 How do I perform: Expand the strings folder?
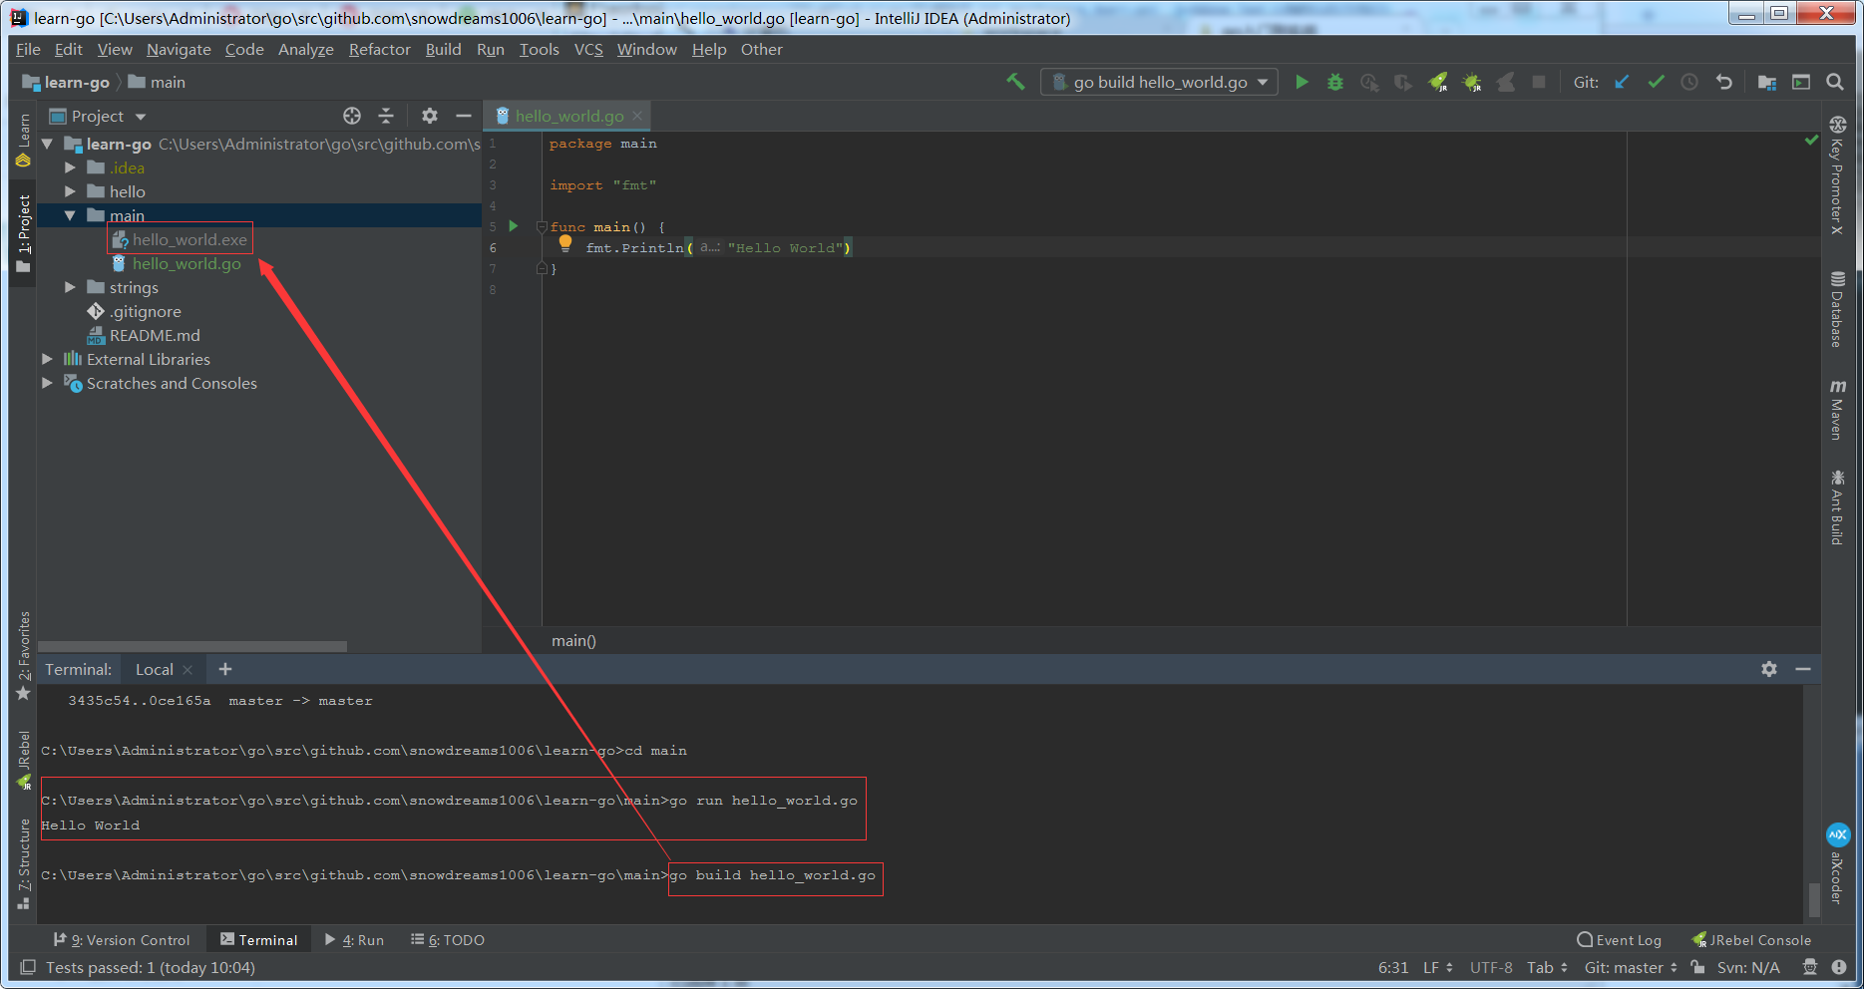(x=69, y=287)
